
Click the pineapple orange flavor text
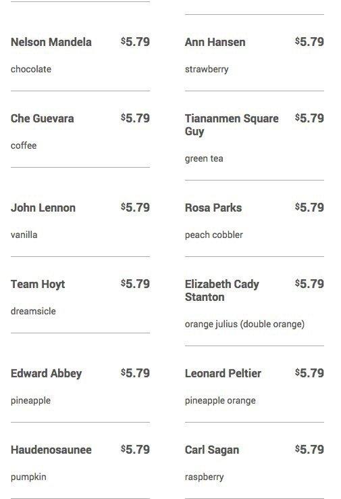[x=220, y=401]
